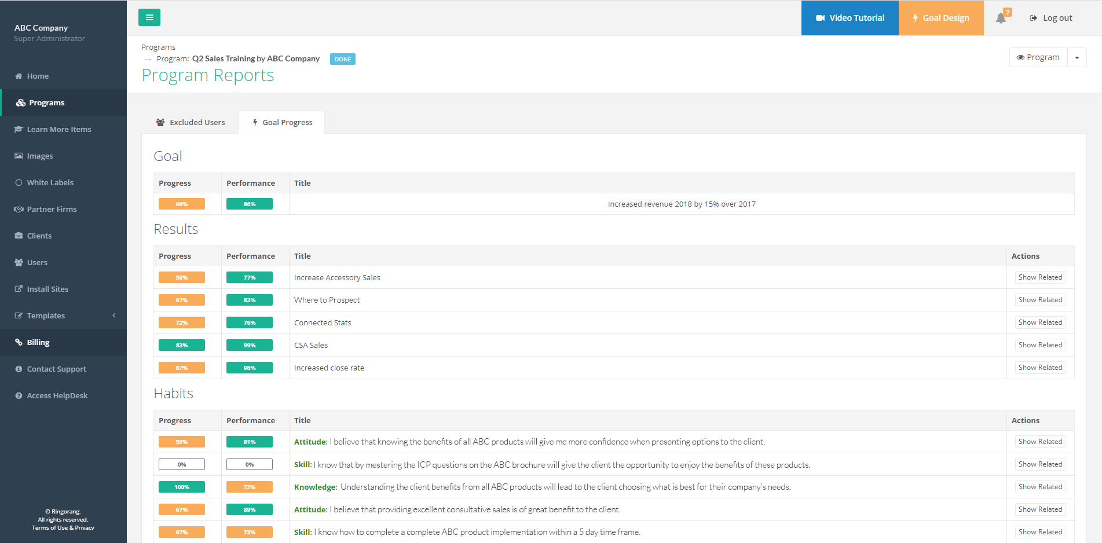Show Related for CSA Sales
The height and width of the screenshot is (543, 1102).
1041,345
